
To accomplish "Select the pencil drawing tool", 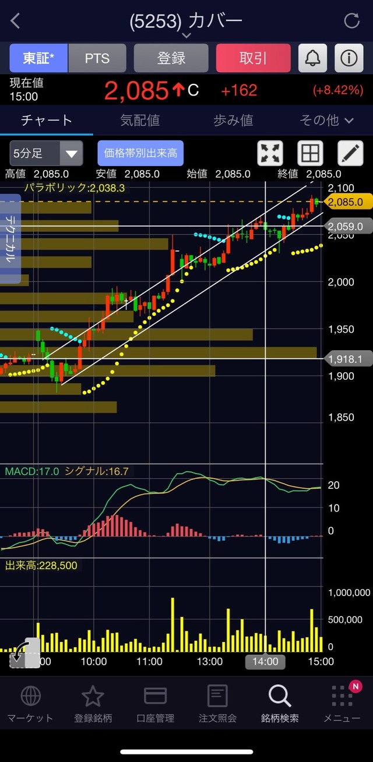I will pos(350,154).
